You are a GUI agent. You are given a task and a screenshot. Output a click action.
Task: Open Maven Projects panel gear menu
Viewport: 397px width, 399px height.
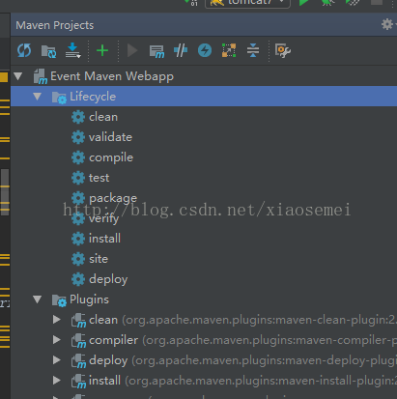387,24
